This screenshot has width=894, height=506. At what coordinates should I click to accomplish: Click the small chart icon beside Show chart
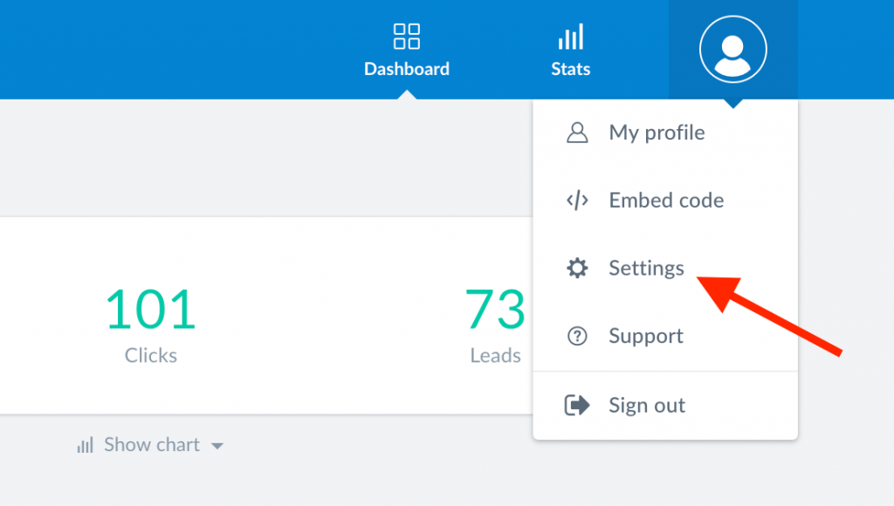(85, 445)
